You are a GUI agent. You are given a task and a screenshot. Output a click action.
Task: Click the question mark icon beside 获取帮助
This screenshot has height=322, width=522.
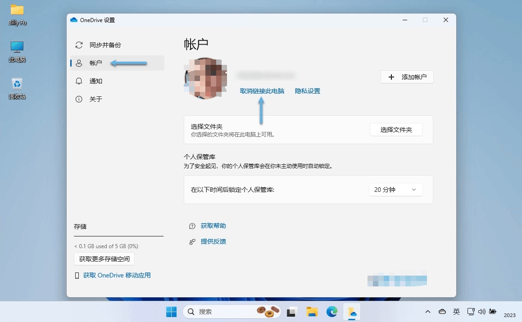pyautogui.click(x=192, y=226)
